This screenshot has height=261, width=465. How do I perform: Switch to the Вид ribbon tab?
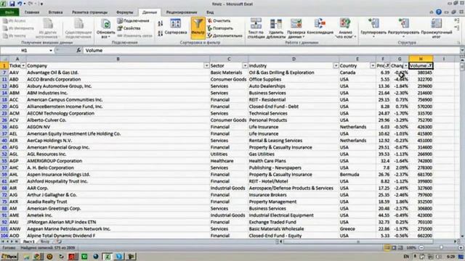click(x=210, y=12)
